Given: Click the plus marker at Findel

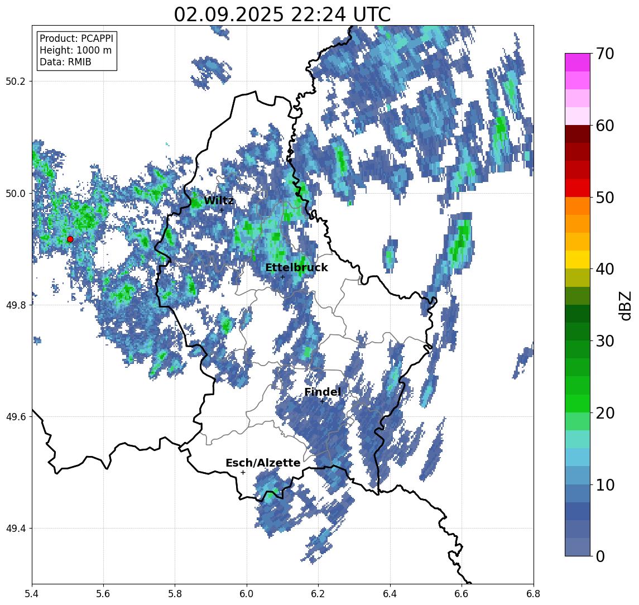Looking at the screenshot, I should [322, 402].
